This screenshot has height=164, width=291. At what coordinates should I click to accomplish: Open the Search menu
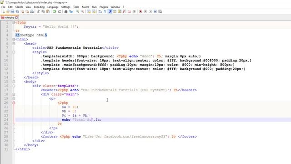coord(19,7)
